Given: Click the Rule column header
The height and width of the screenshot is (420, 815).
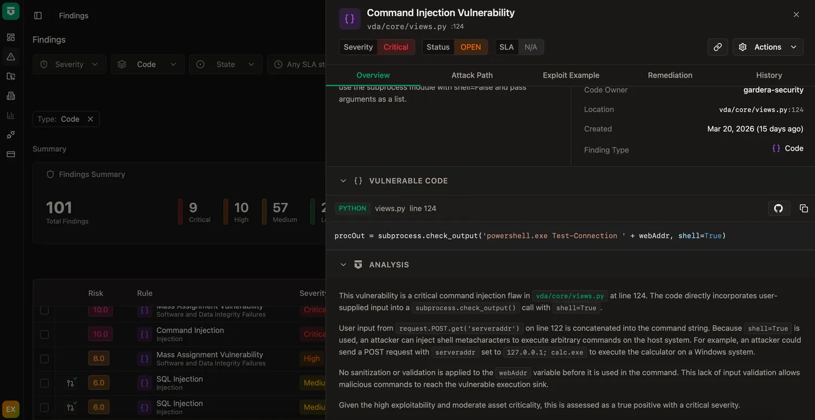Looking at the screenshot, I should [x=145, y=293].
